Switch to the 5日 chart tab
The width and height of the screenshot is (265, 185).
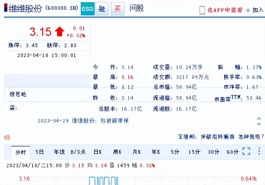(x=40, y=152)
